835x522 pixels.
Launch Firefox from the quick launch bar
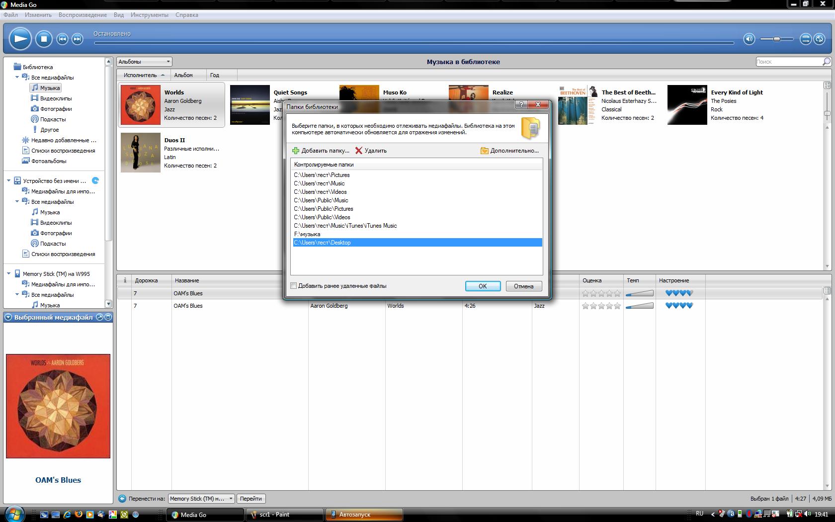click(78, 515)
